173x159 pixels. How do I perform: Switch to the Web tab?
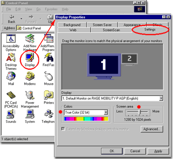coord(73,30)
